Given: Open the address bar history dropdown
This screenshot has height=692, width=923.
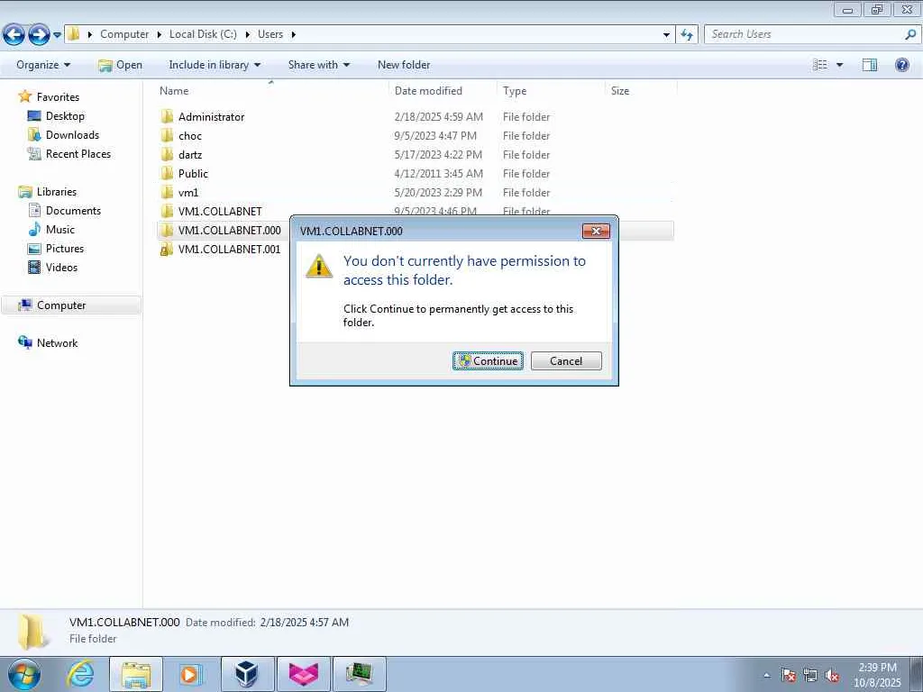Looking at the screenshot, I should point(666,35).
